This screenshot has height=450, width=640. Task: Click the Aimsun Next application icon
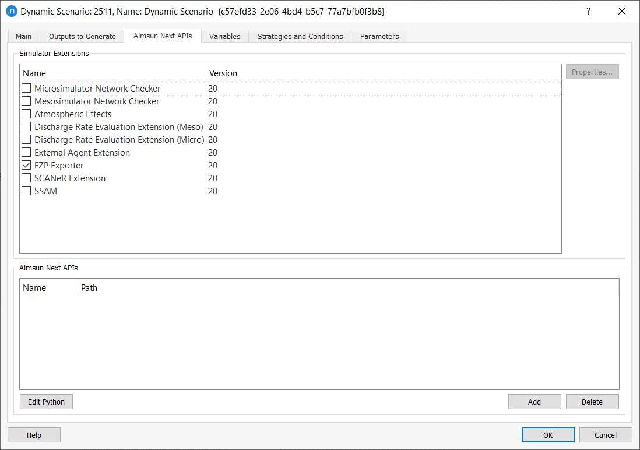12,11
